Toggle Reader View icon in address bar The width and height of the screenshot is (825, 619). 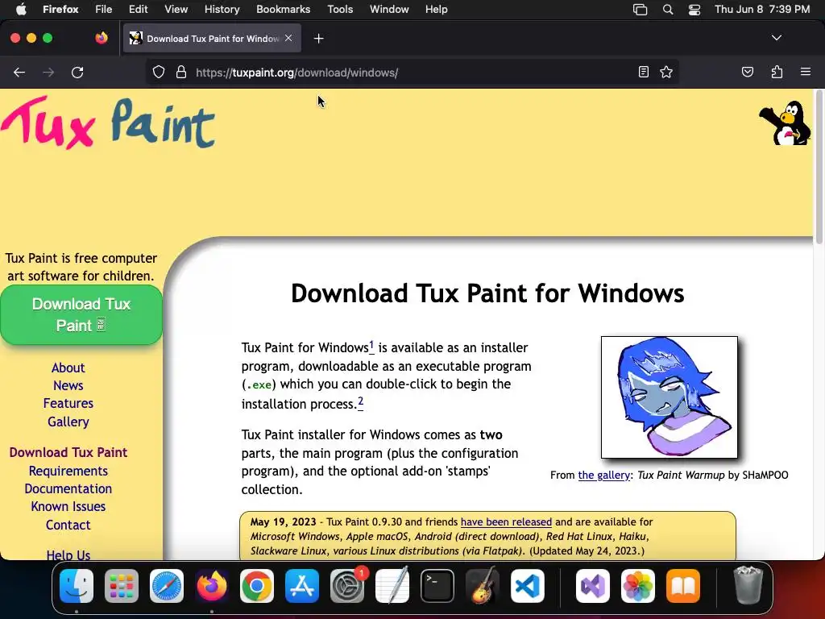[x=644, y=72]
